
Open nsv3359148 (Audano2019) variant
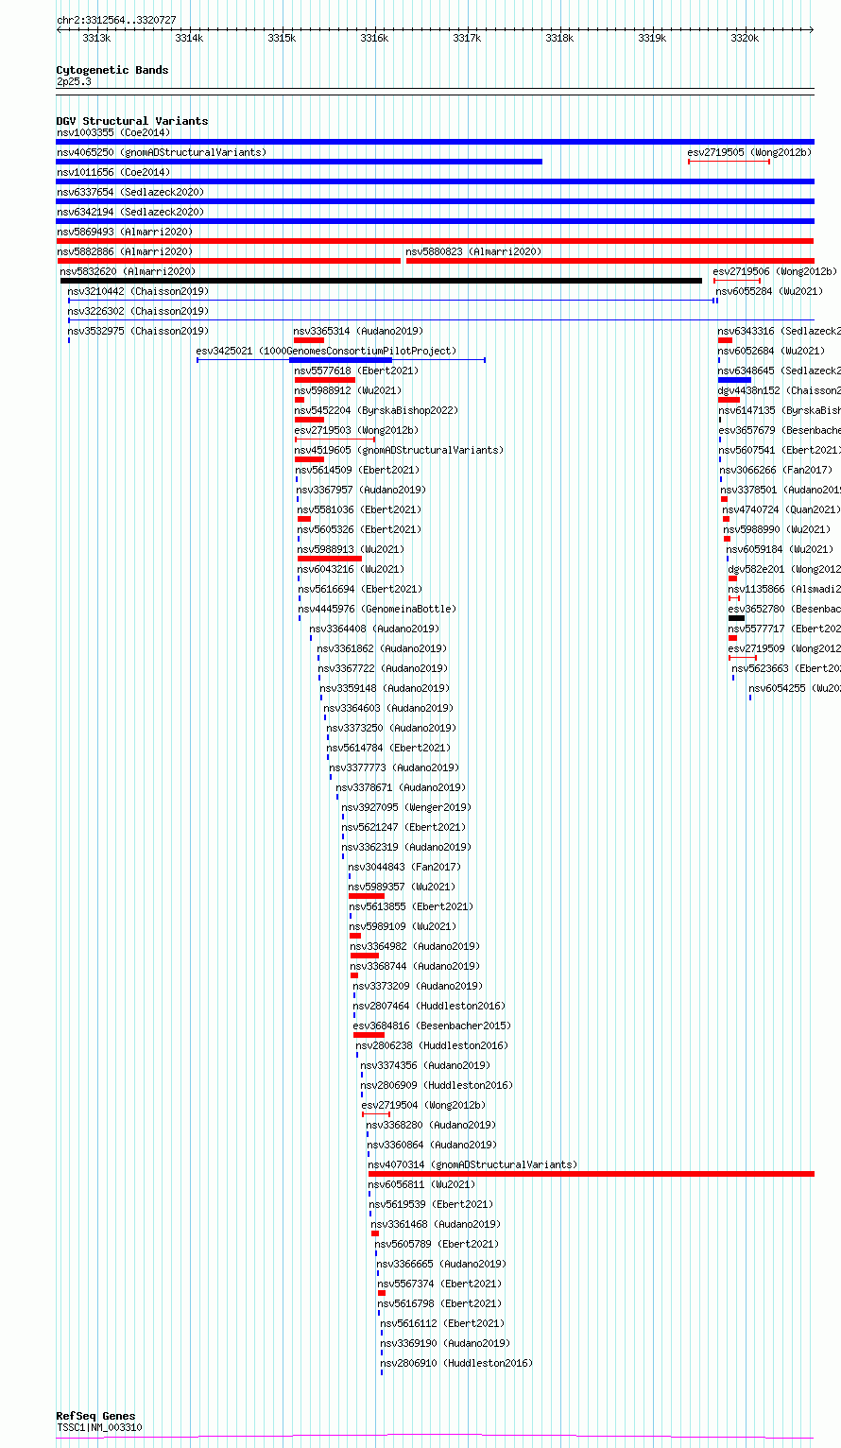point(385,688)
